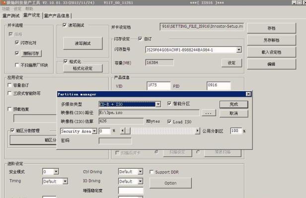Toggle the Load ISO checkbox
The height and width of the screenshot is (198, 306).
pyautogui.click(x=169, y=122)
